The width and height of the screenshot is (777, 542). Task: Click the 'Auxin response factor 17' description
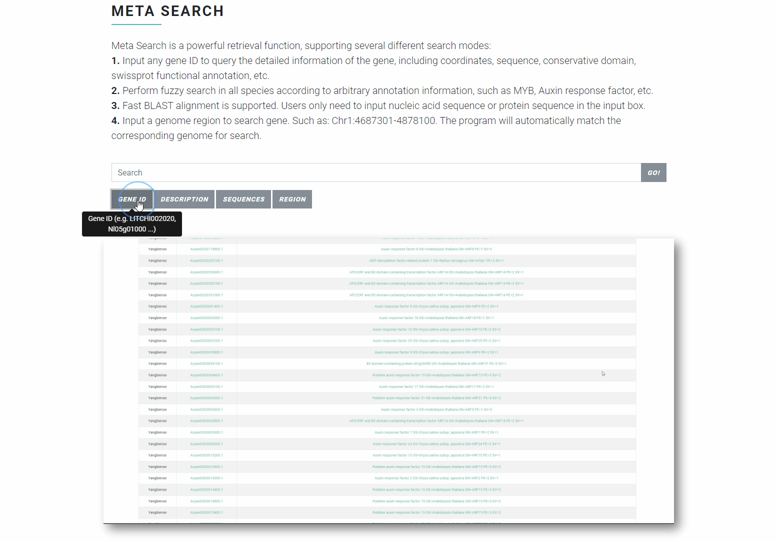(x=436, y=386)
